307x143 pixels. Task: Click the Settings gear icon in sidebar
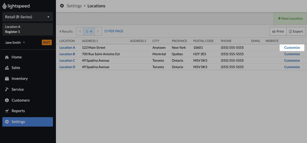7,122
